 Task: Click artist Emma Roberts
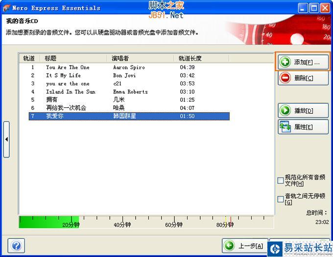point(130,92)
